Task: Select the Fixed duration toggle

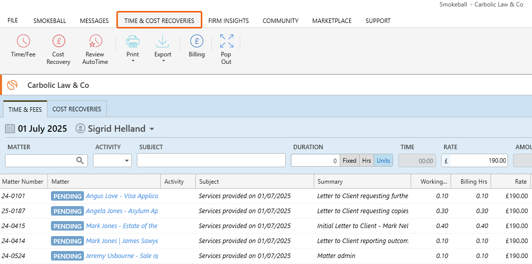Action: point(350,161)
